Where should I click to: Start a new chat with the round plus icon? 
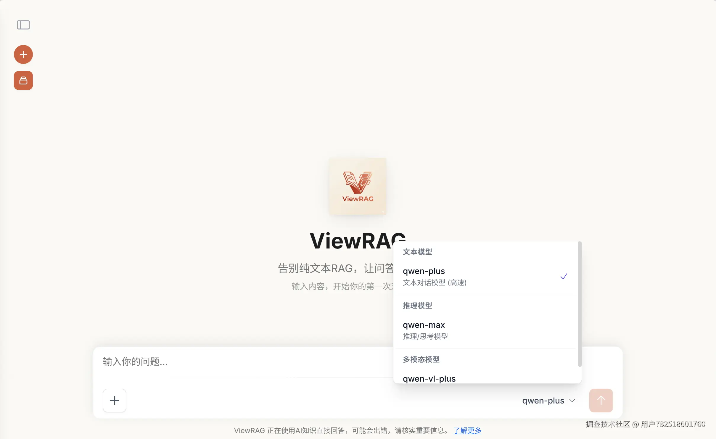coord(23,54)
